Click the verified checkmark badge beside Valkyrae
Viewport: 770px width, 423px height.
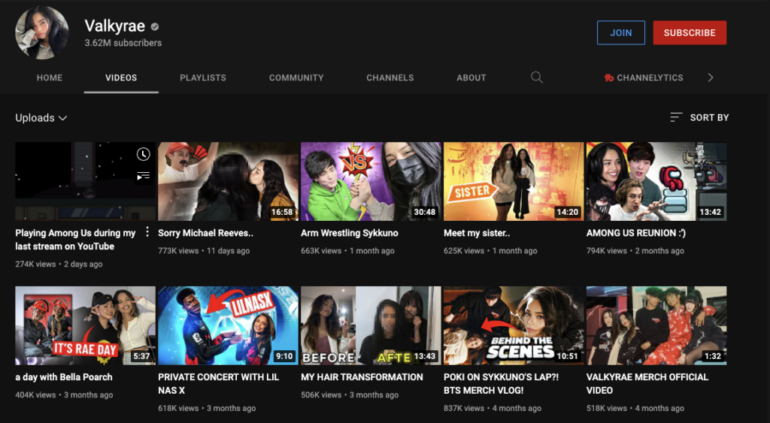tap(155, 26)
